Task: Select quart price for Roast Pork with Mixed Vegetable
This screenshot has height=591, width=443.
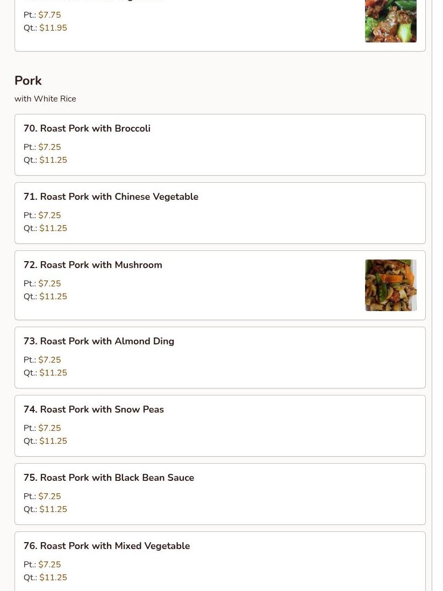Action: [53, 578]
